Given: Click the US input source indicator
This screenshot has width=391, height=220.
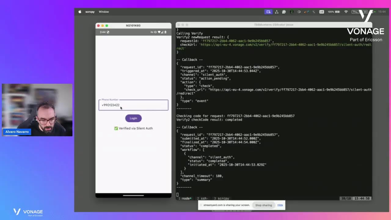Looking at the screenshot, I should click(321, 12).
